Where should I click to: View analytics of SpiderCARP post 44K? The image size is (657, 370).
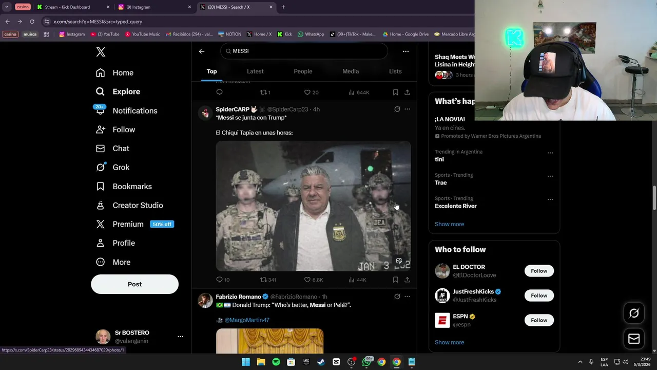tap(357, 280)
